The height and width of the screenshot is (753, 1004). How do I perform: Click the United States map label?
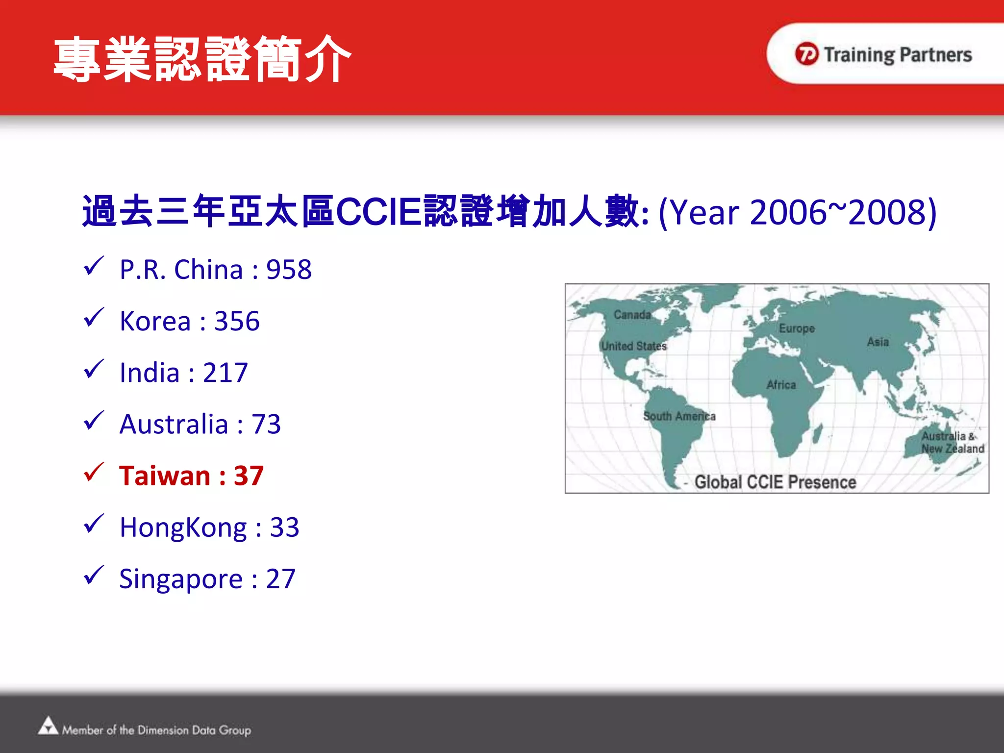[634, 346]
